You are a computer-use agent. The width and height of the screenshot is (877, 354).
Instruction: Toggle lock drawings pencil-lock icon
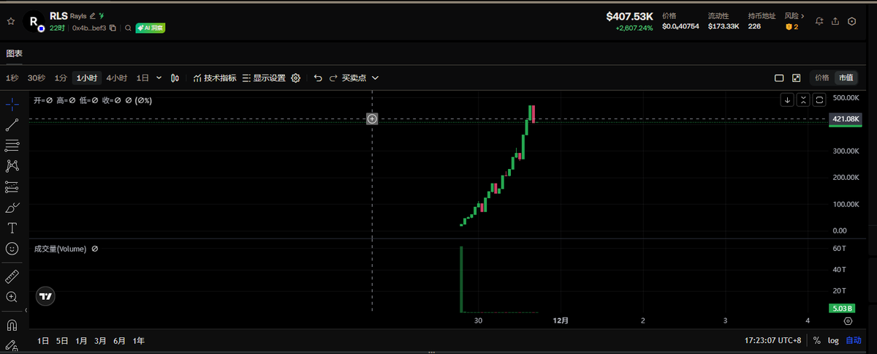12,344
